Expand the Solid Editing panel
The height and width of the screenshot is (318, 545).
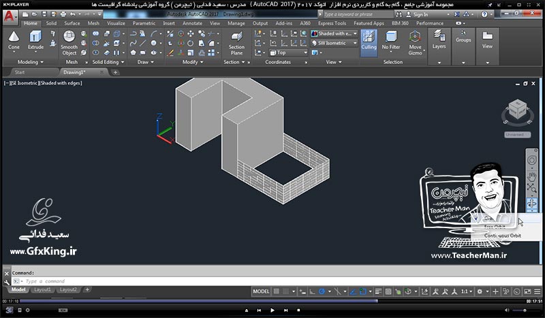tap(108, 62)
